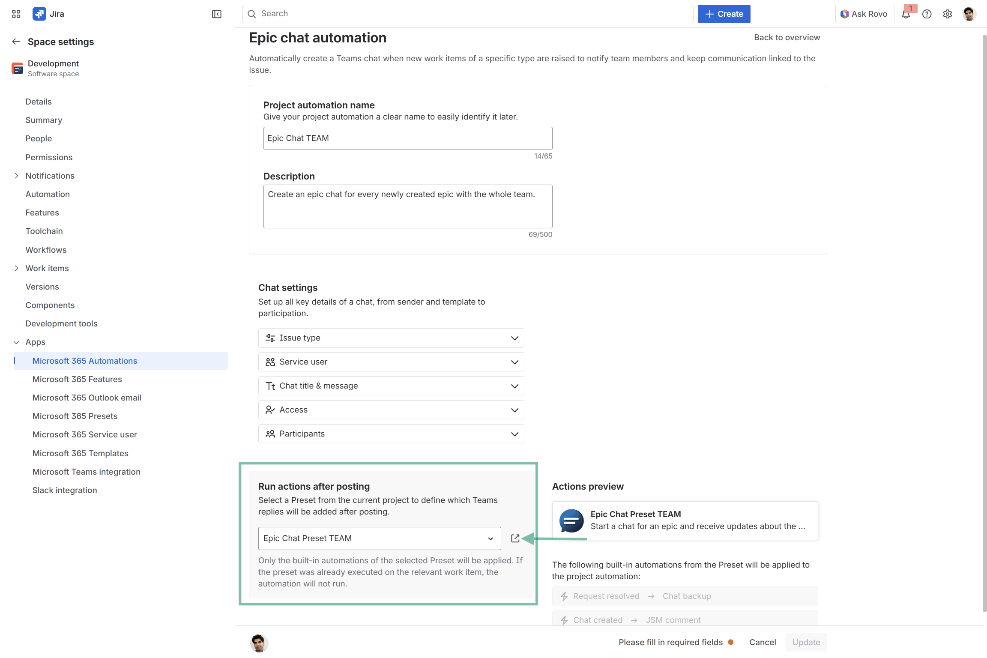Click the Ask Rovo button
The height and width of the screenshot is (658, 987).
tap(864, 14)
